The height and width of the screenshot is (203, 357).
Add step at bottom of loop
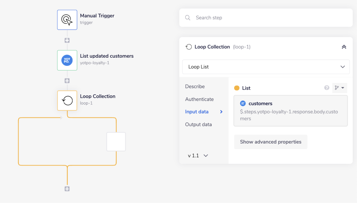[67, 189]
